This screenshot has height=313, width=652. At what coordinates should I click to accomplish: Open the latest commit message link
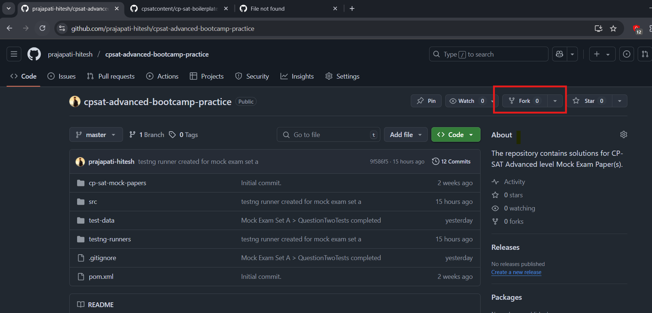click(x=198, y=162)
